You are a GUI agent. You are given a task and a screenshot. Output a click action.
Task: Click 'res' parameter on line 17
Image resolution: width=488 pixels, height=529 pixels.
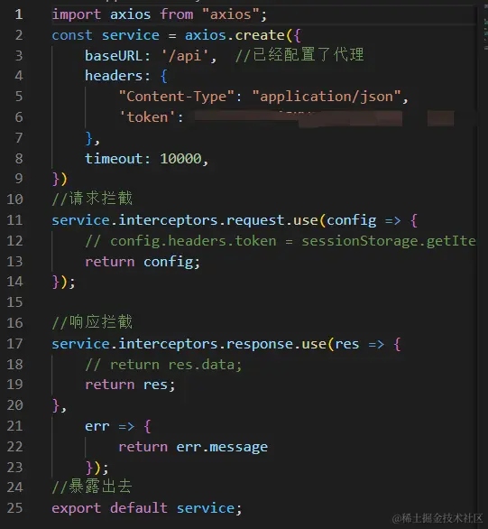tap(347, 344)
